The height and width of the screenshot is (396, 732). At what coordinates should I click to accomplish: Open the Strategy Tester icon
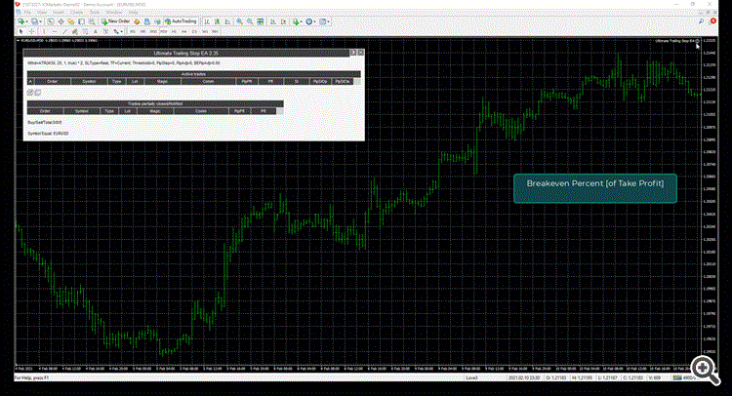[92, 21]
